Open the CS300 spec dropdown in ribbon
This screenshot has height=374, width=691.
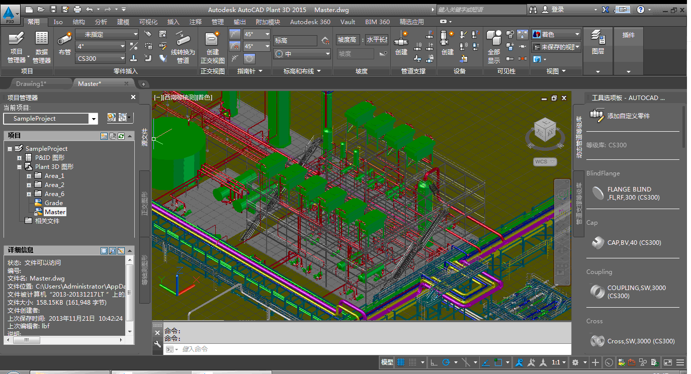(x=122, y=58)
